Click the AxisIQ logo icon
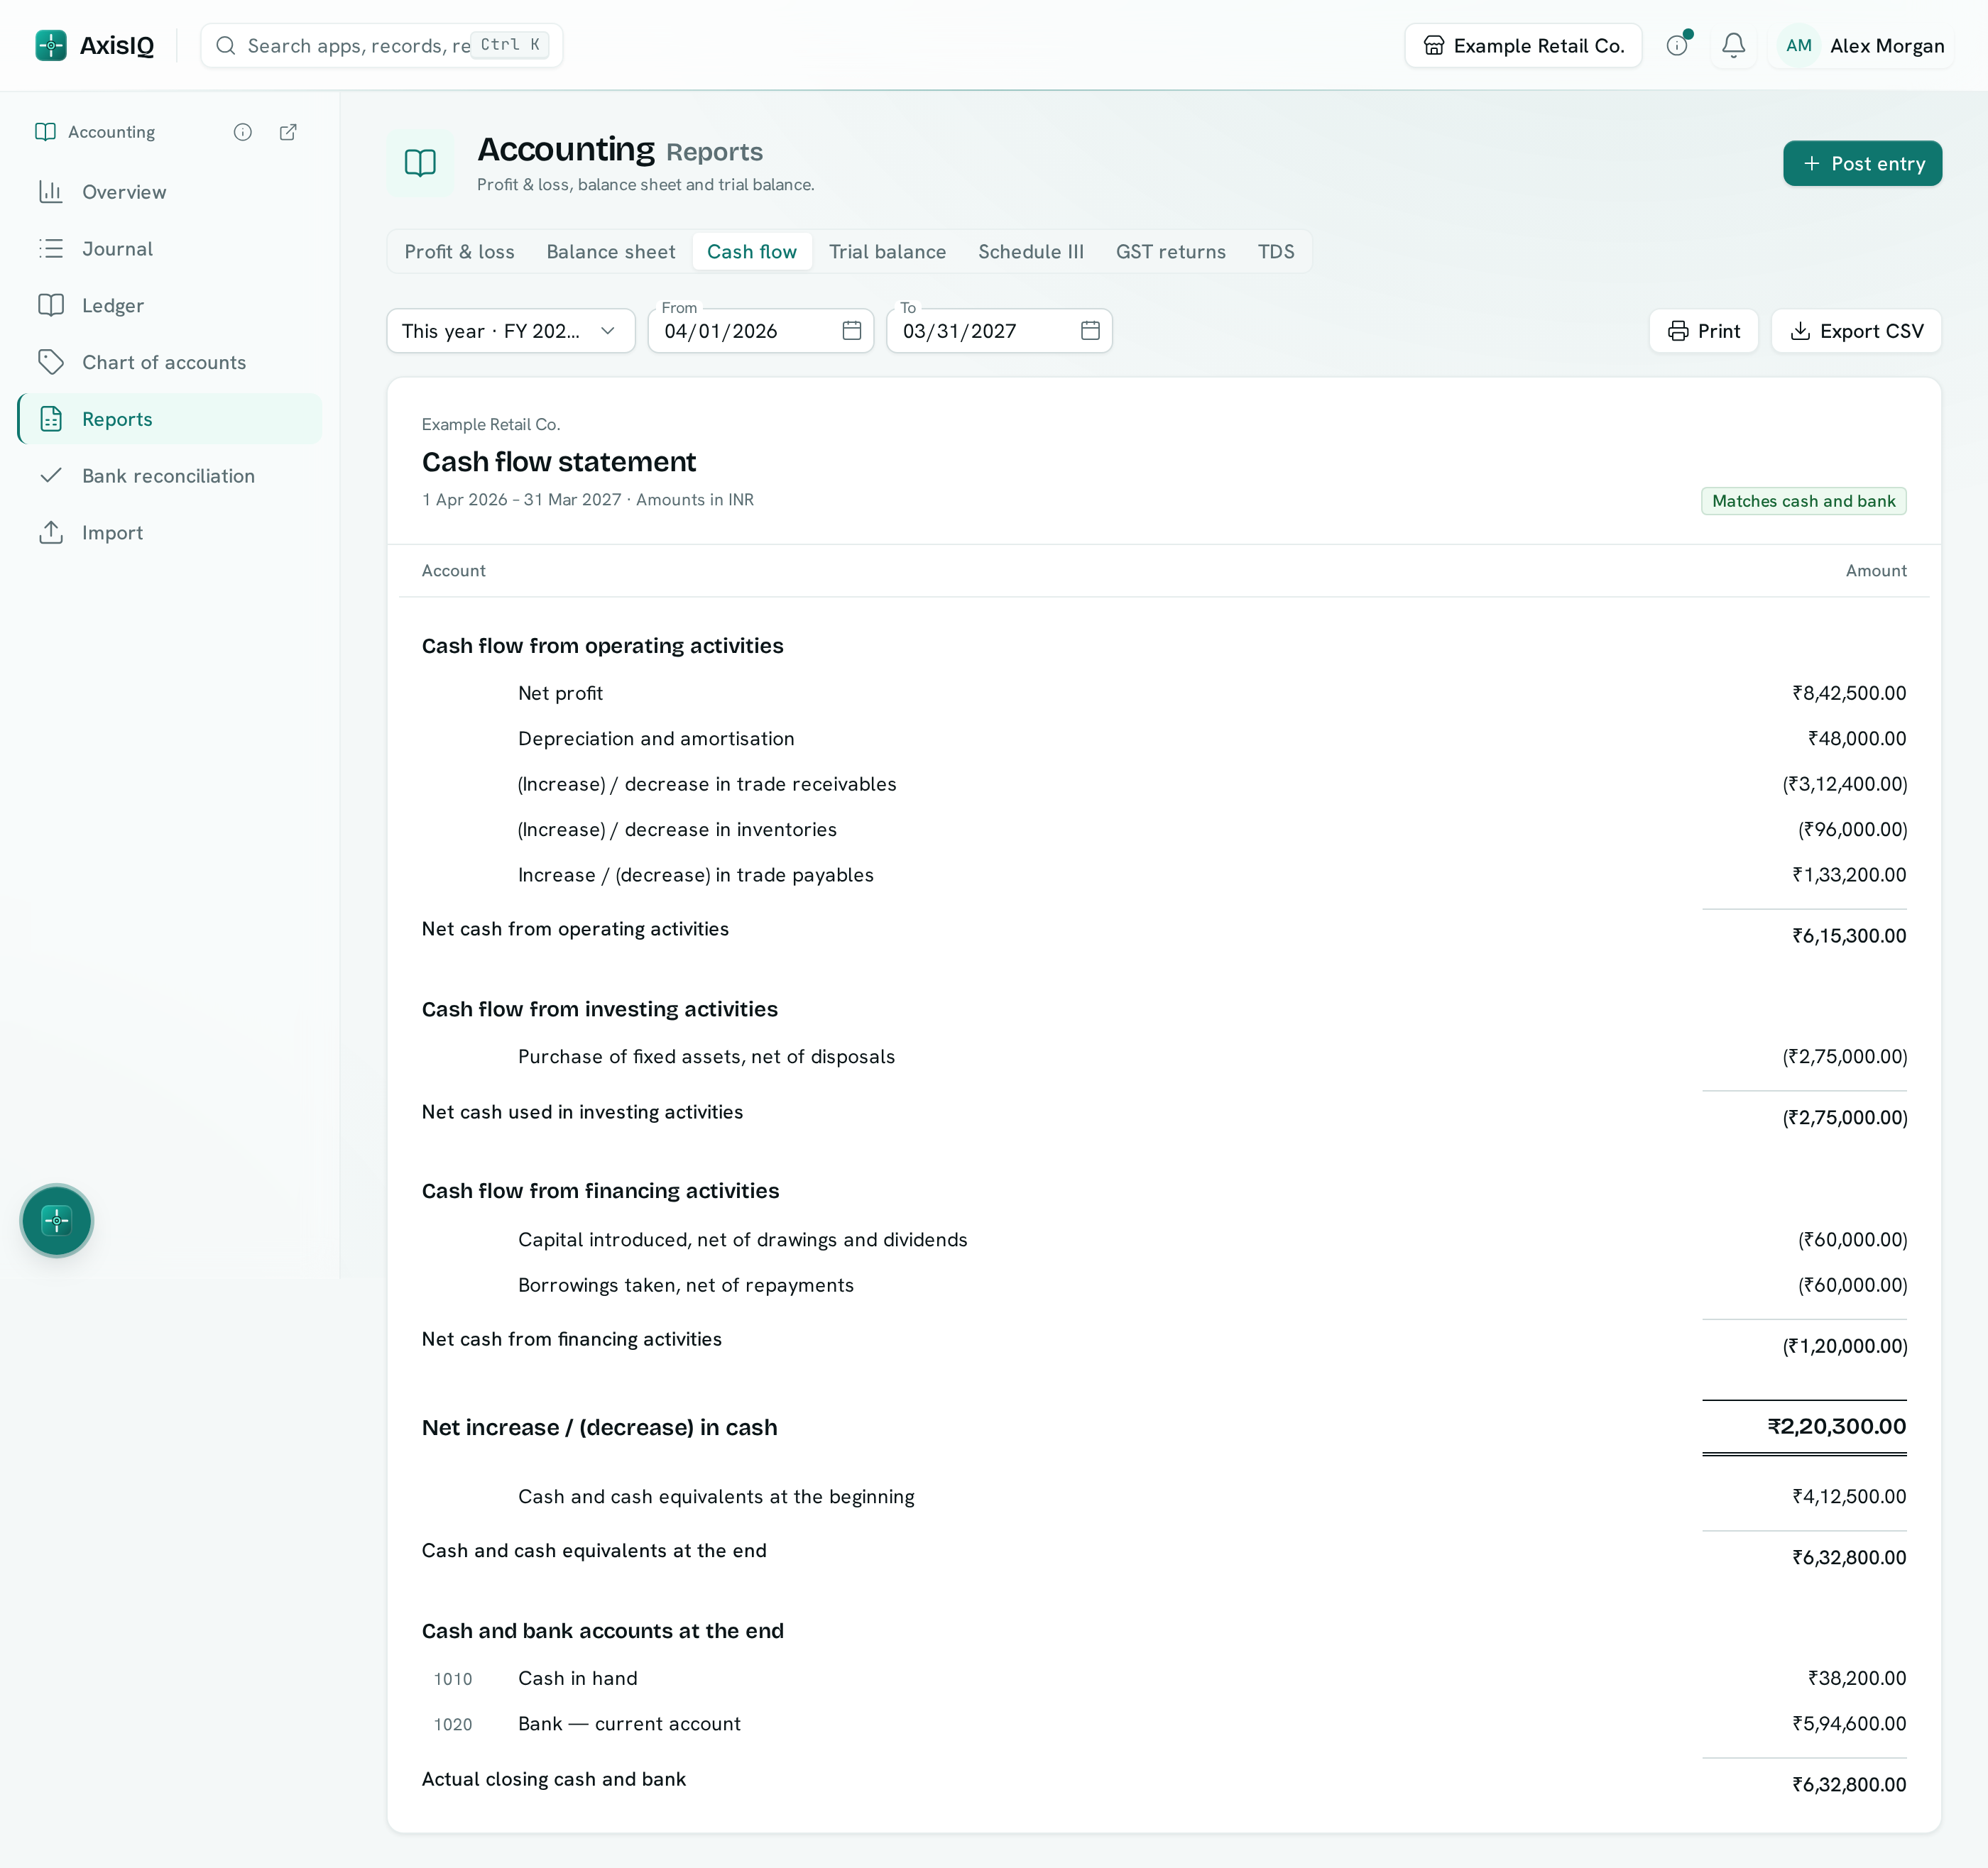Viewport: 1988px width, 1868px height. (x=51, y=45)
